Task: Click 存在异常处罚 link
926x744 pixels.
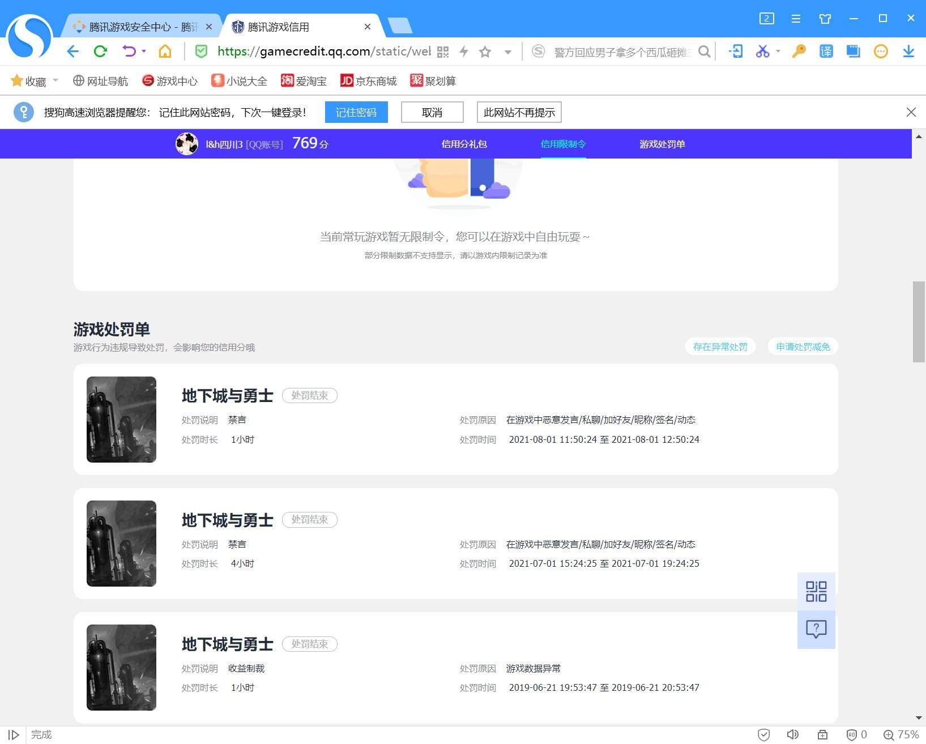Action: pyautogui.click(x=720, y=347)
